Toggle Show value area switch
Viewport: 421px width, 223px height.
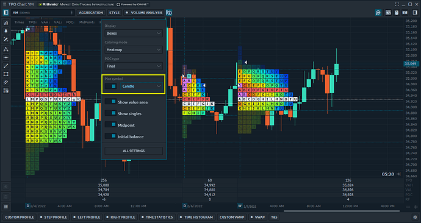coord(110,102)
